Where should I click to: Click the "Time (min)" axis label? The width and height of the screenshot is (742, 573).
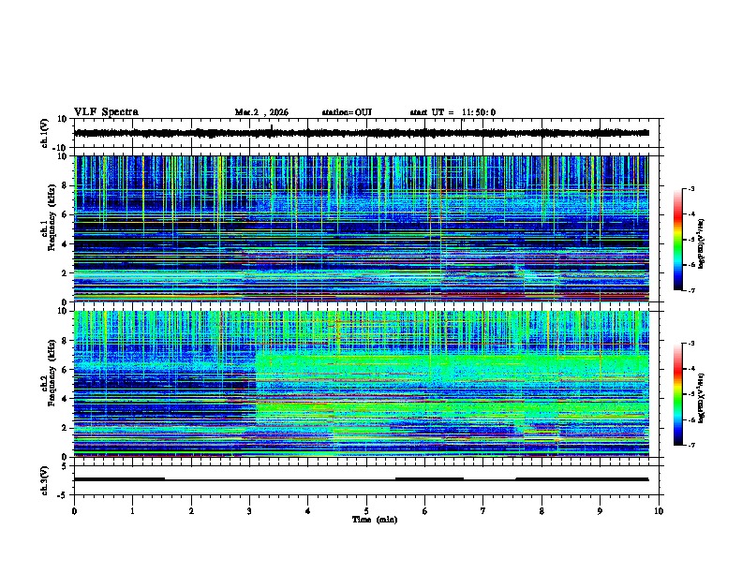tap(375, 520)
